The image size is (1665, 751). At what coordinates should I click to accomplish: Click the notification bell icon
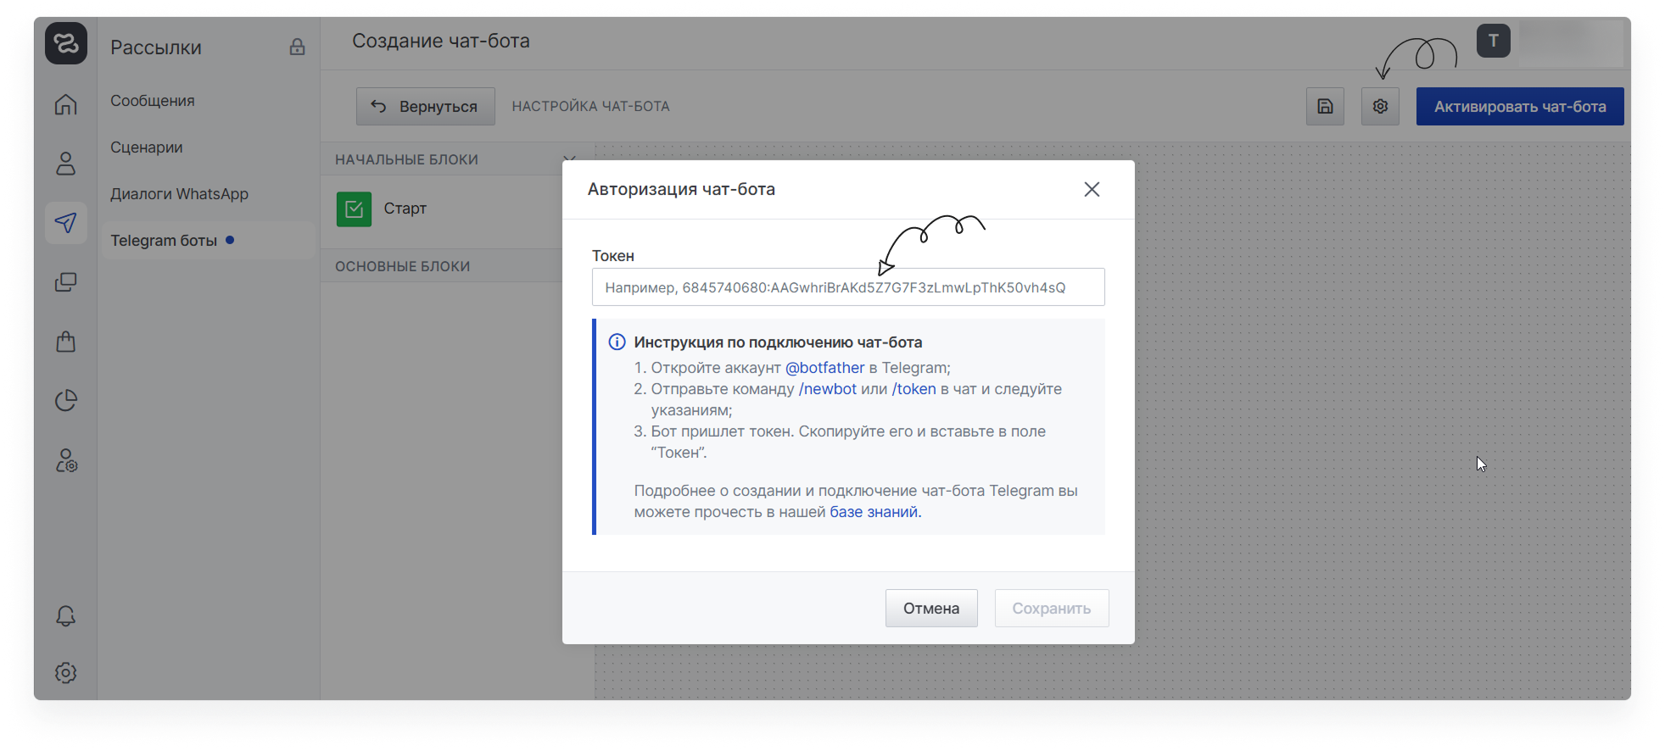65,616
